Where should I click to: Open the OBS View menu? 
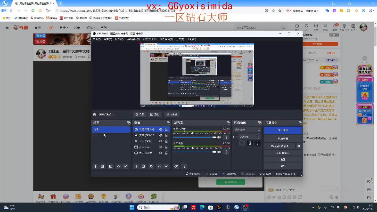[119, 39]
